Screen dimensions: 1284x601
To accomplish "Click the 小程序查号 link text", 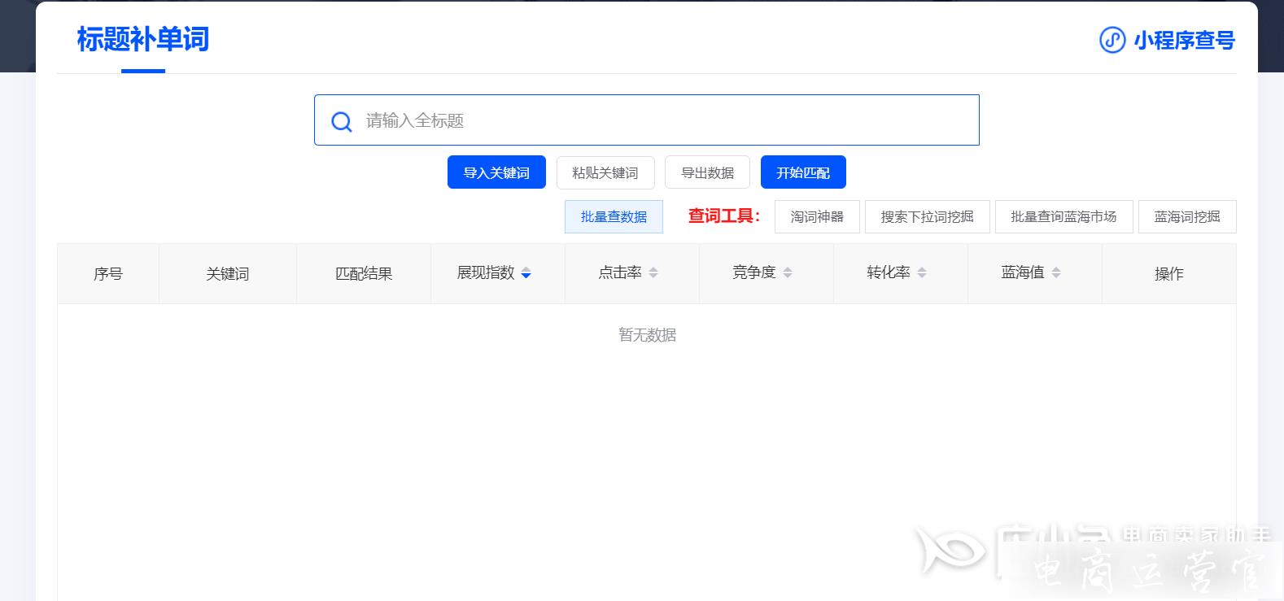I will pyautogui.click(x=1185, y=40).
